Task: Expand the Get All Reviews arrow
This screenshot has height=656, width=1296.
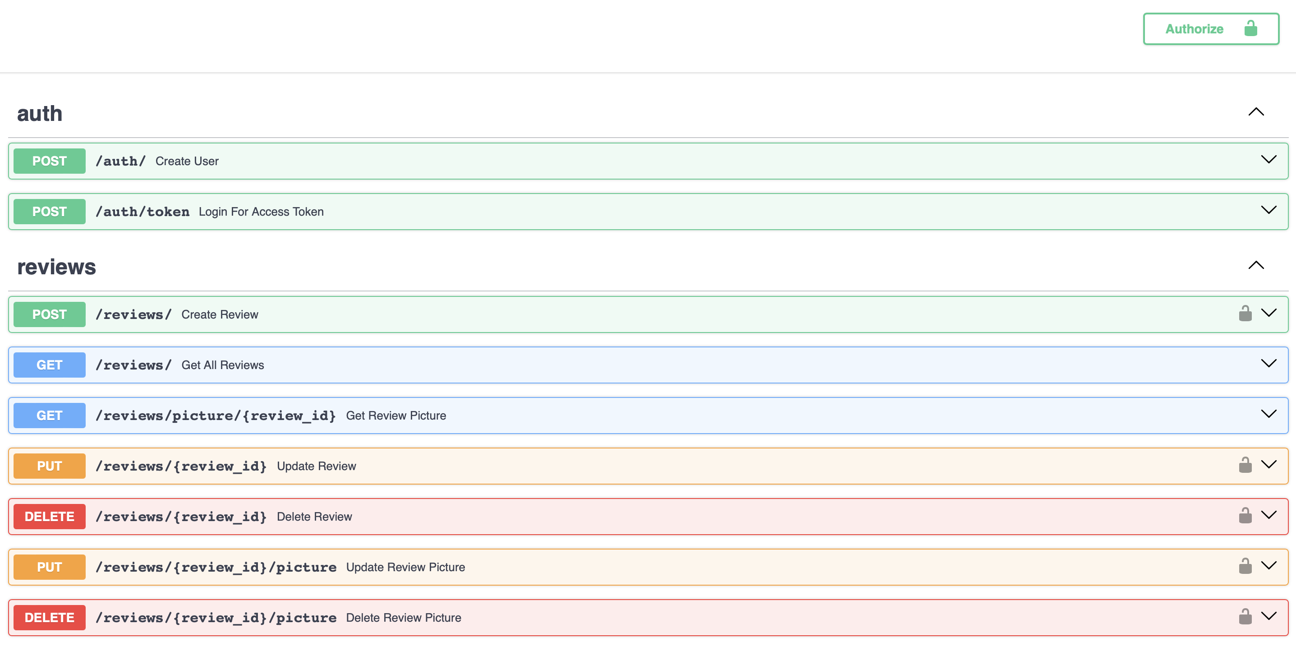Action: [x=1269, y=364]
